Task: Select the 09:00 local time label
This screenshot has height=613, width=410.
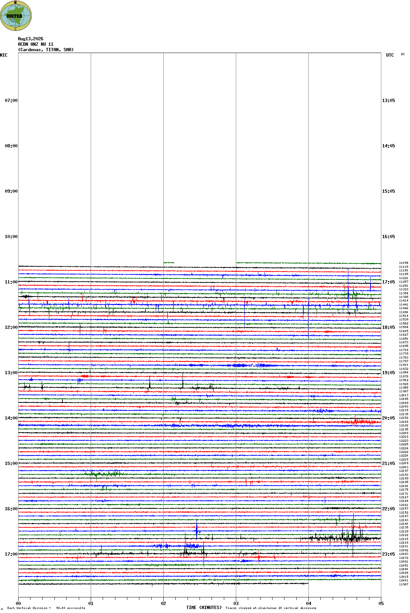Action: 11,191
